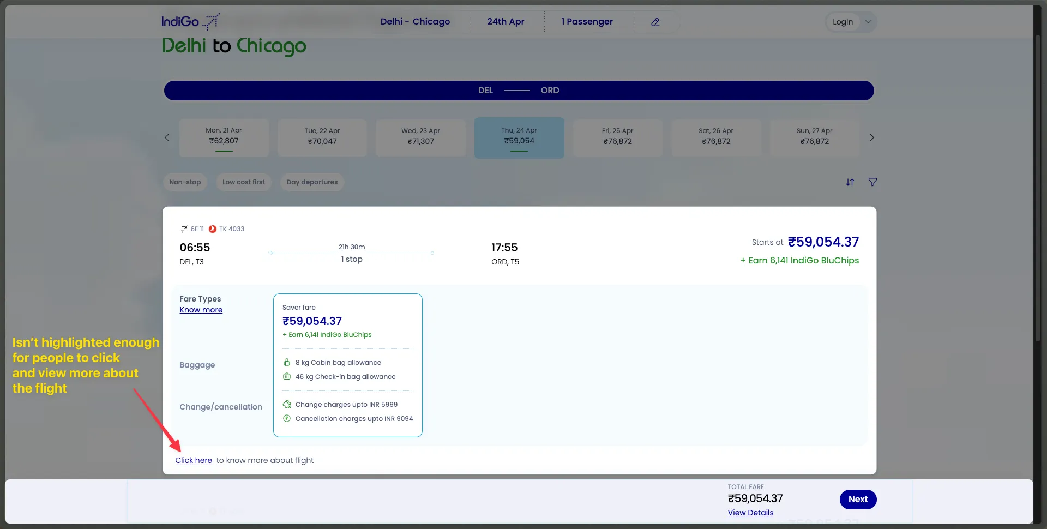Select the Saver fare card

pos(348,365)
